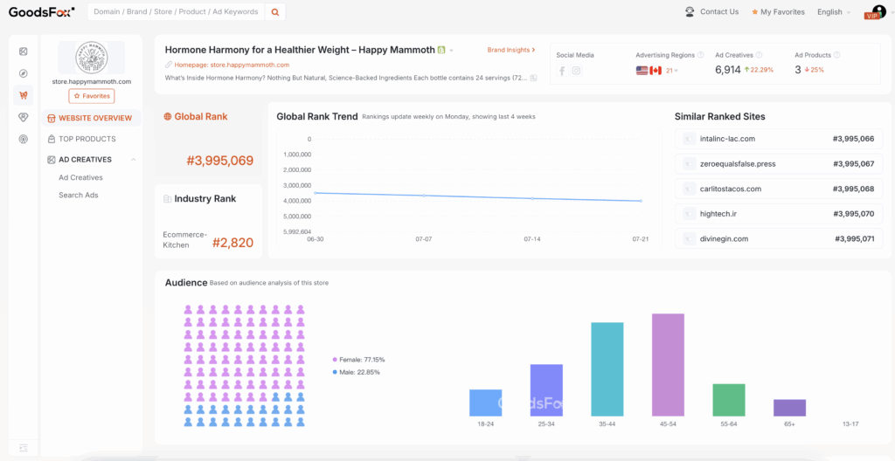Screen dimensions: 895x461
Task: Click the 18-24 age bar
Action: pyautogui.click(x=485, y=403)
